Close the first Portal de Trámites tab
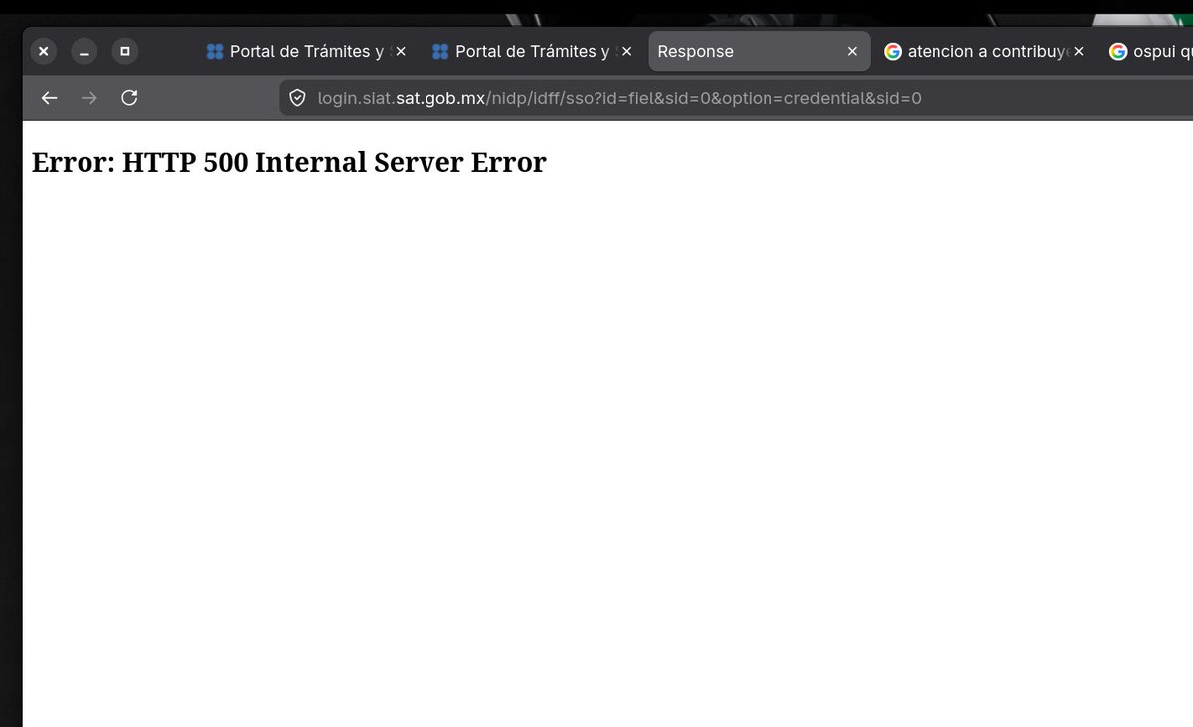The height and width of the screenshot is (727, 1193). click(x=401, y=51)
